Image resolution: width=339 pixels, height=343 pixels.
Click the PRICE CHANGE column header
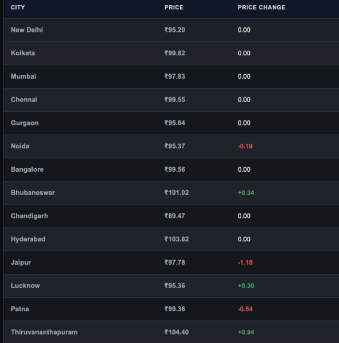[x=261, y=7]
